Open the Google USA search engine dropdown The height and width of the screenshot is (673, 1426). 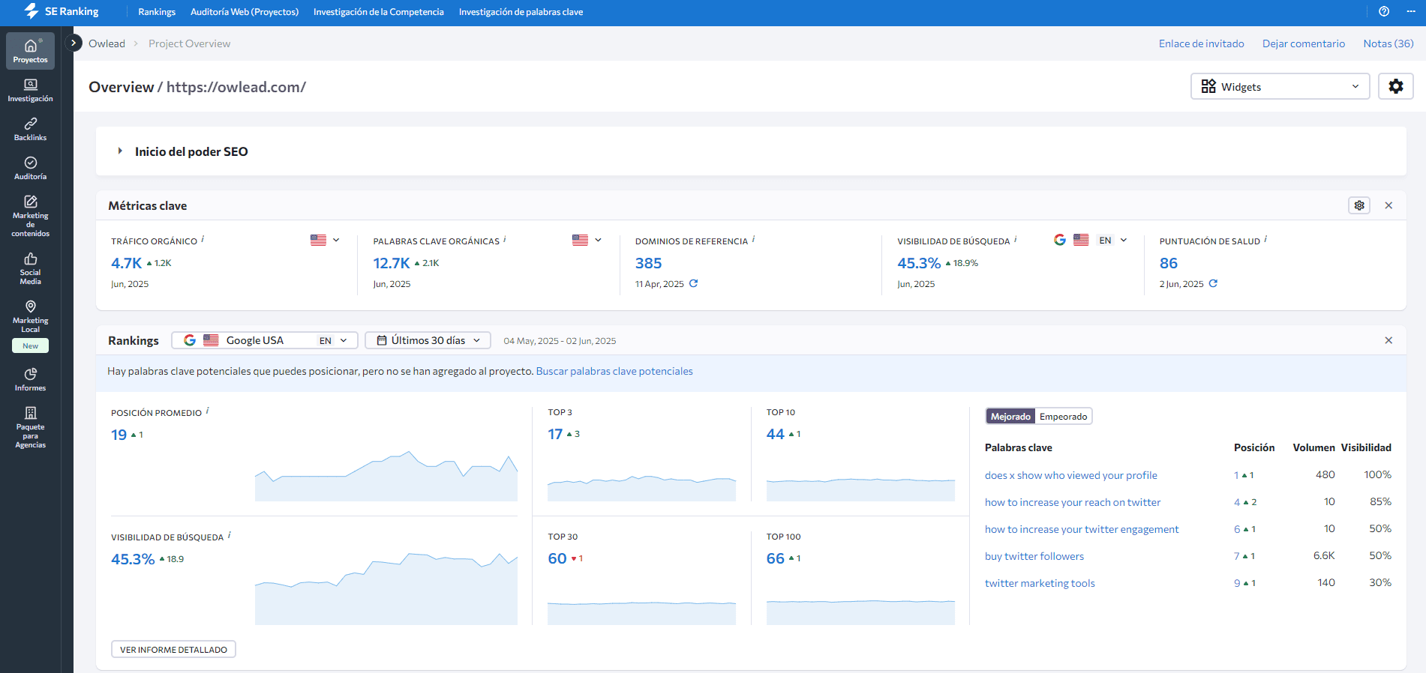pyautogui.click(x=265, y=340)
